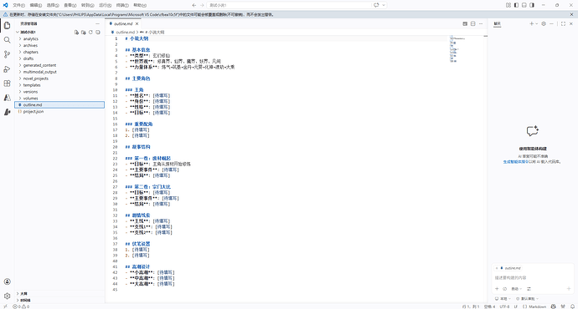This screenshot has height=309, width=578.
Task: Add context with plus in chat input
Action: 497,289
